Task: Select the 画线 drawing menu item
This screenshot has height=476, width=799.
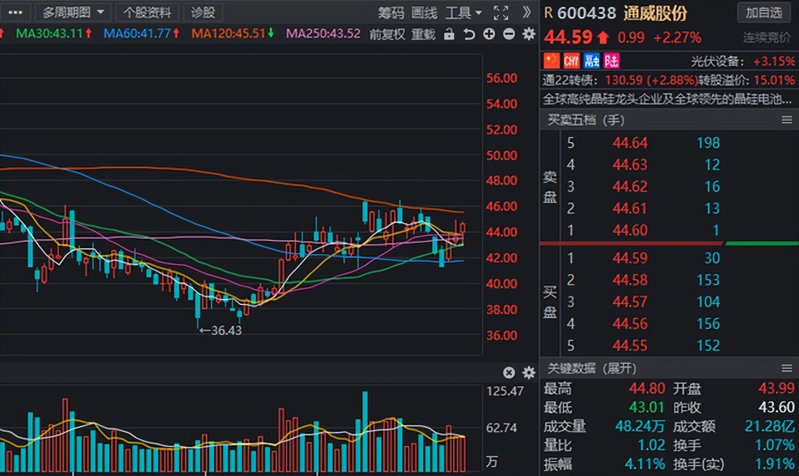Action: (424, 12)
